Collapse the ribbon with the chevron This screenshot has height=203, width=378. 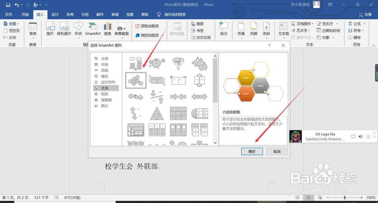tap(374, 45)
